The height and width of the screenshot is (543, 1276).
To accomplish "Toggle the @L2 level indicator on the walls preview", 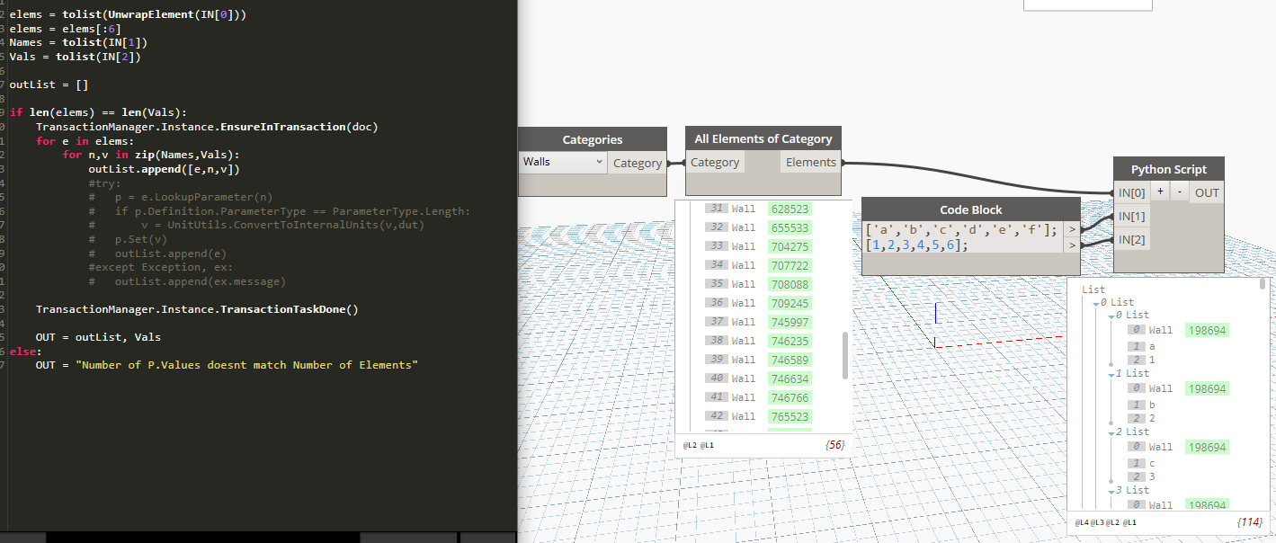I will pyautogui.click(x=689, y=444).
